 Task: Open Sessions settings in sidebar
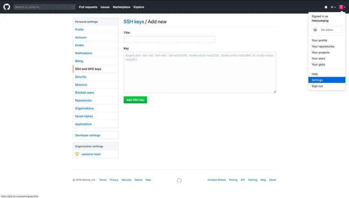click(95, 85)
